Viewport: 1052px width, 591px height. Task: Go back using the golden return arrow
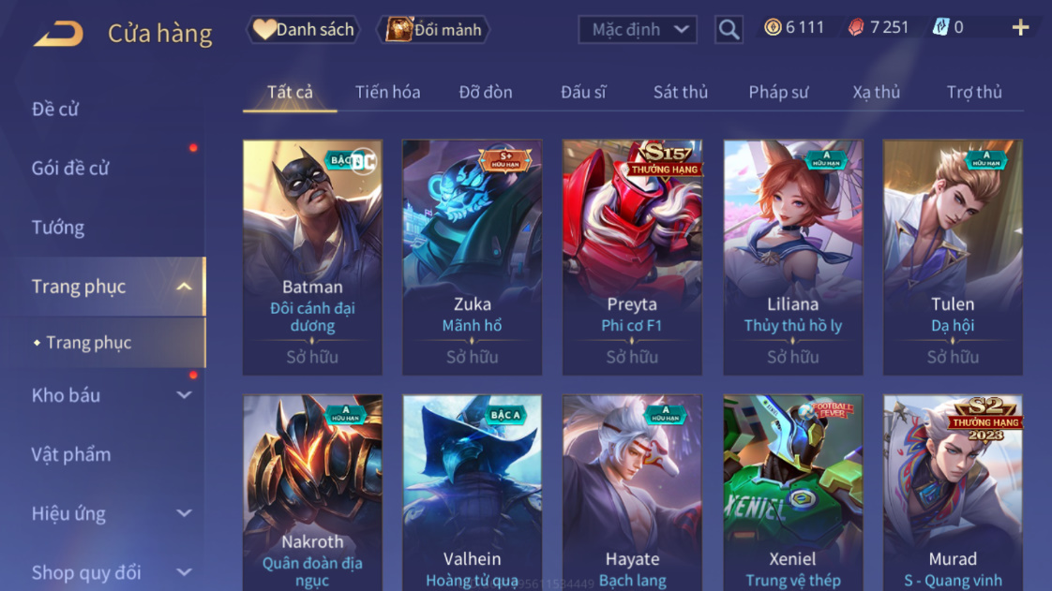58,33
